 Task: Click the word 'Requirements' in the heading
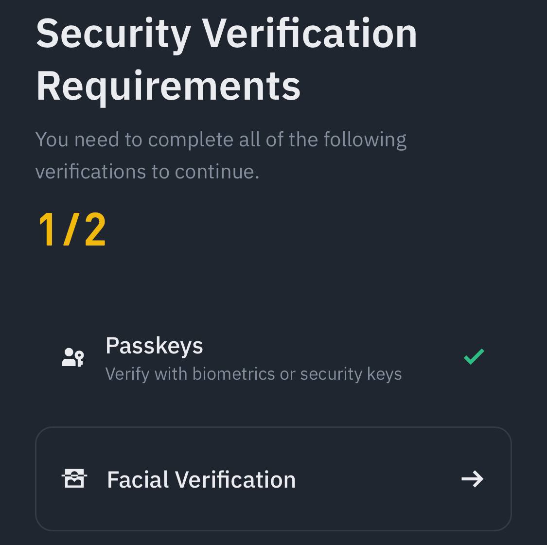(x=168, y=87)
